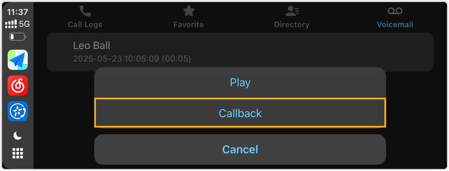449x171 pixels.
Task: Switch to the Call Logs tab label
Action: (85, 25)
